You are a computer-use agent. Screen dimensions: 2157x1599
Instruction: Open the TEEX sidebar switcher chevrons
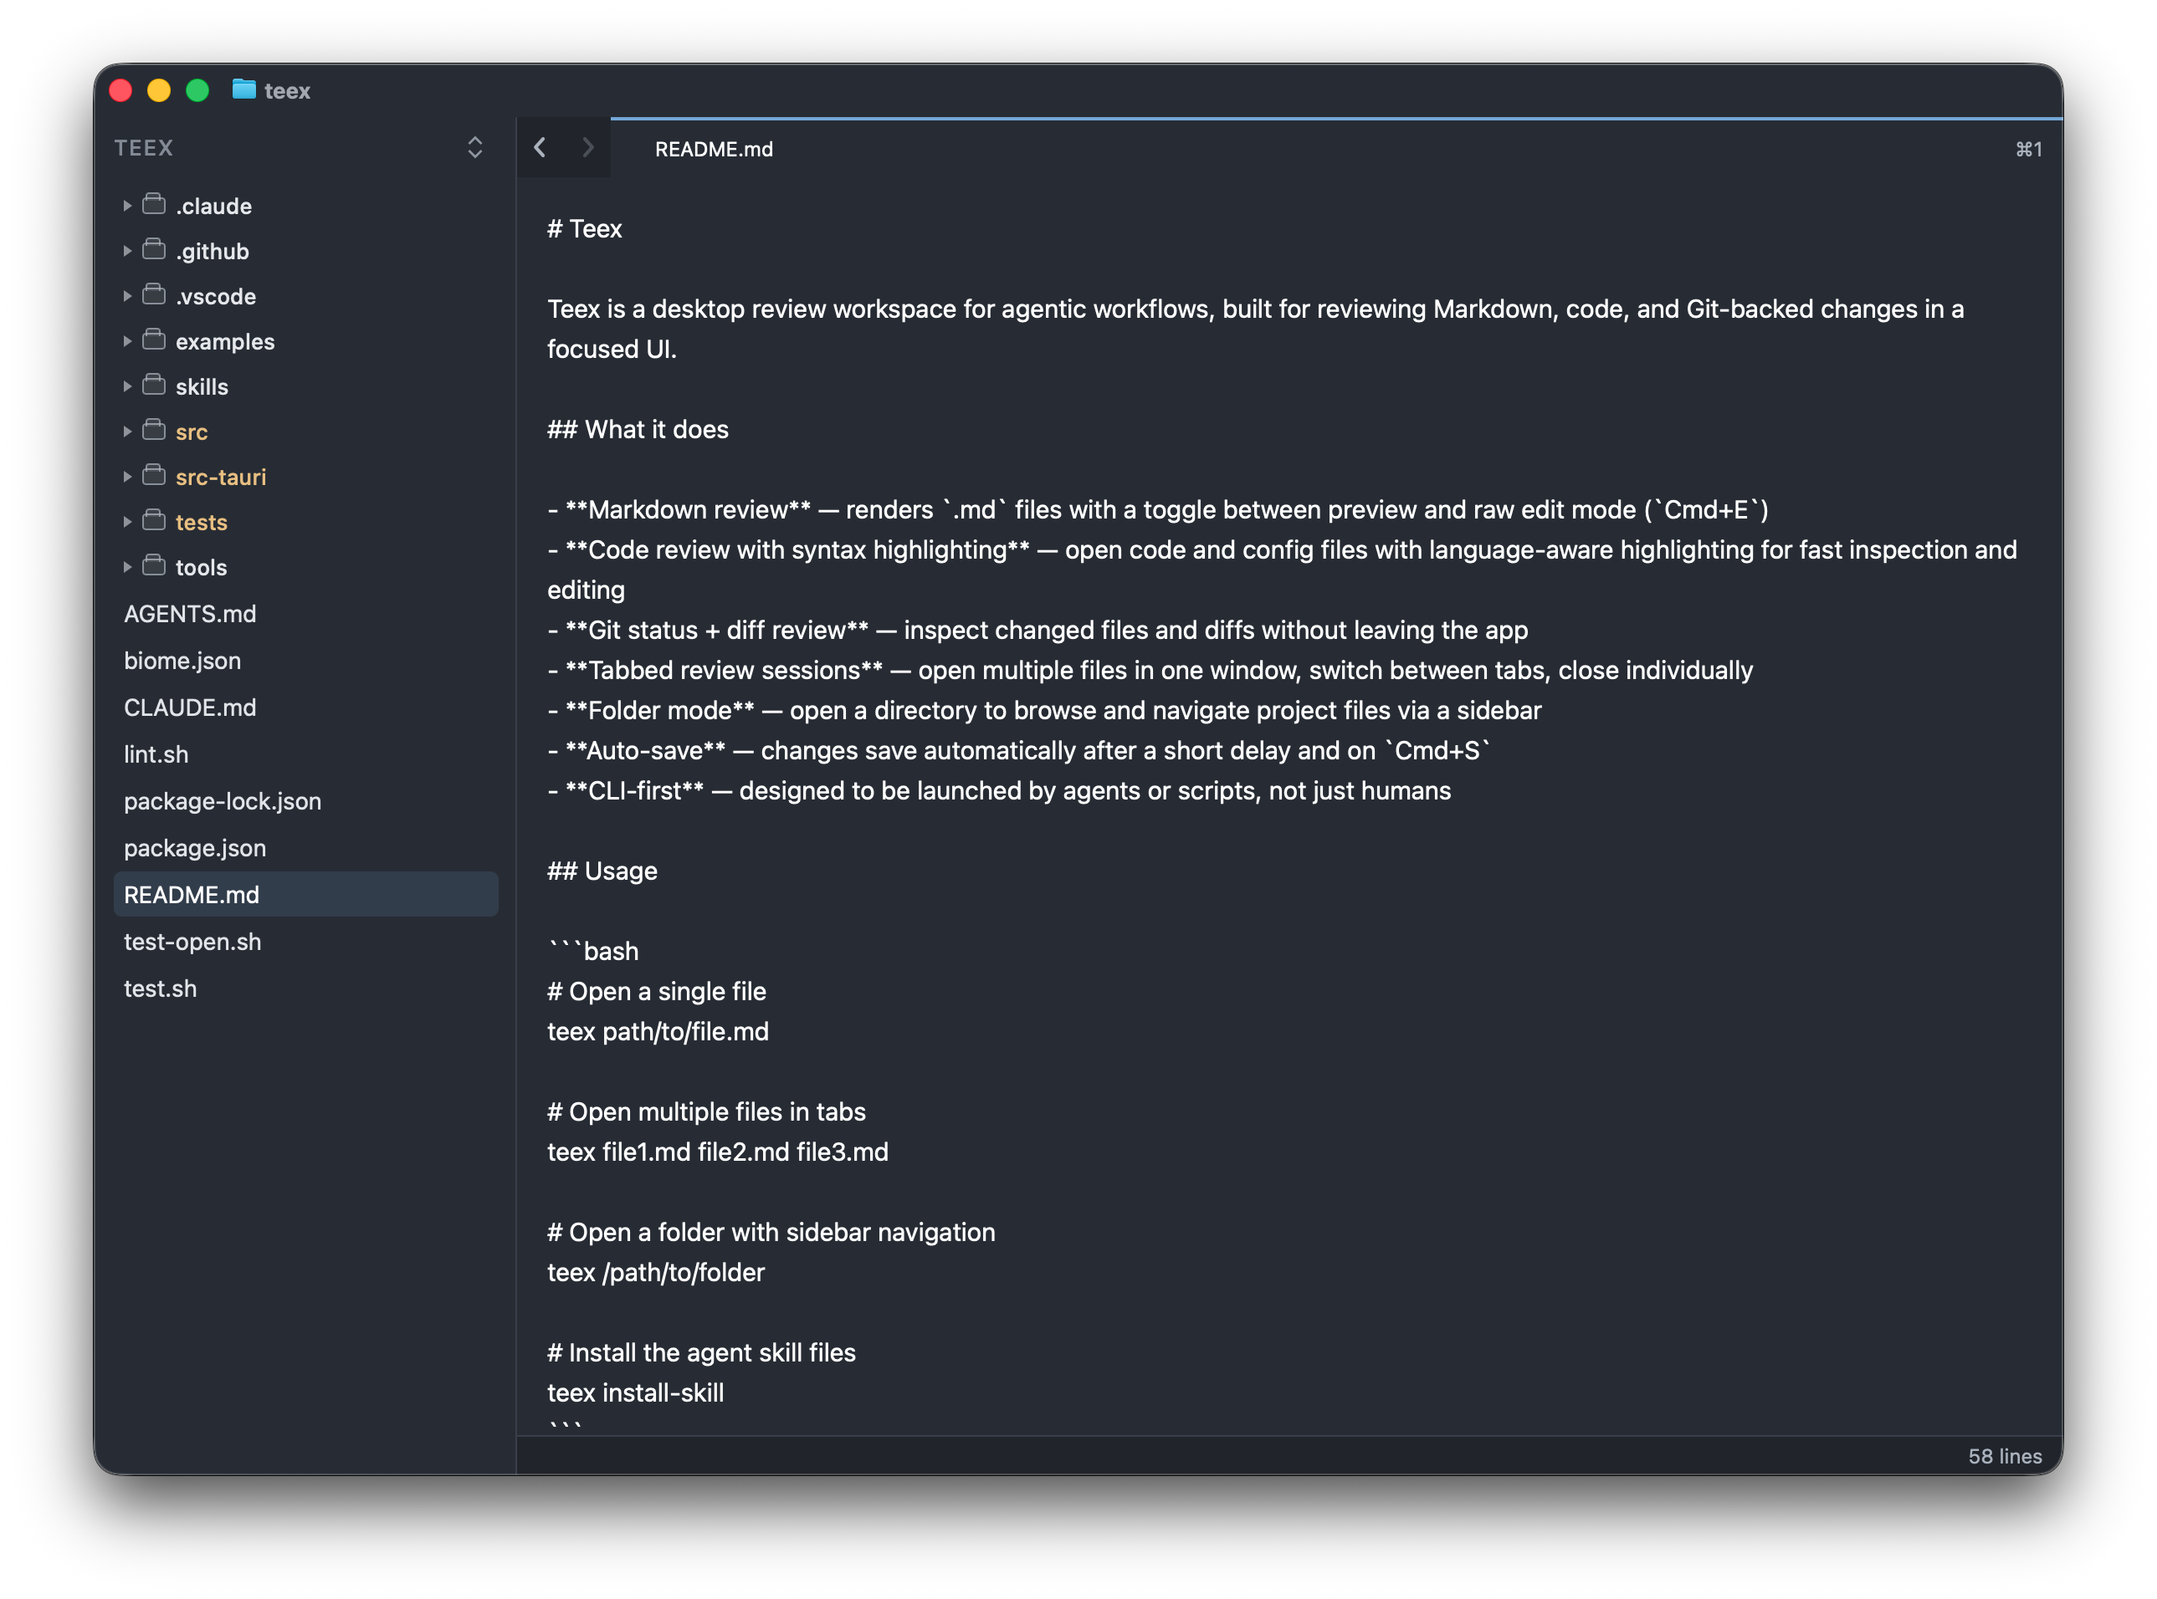click(x=474, y=147)
